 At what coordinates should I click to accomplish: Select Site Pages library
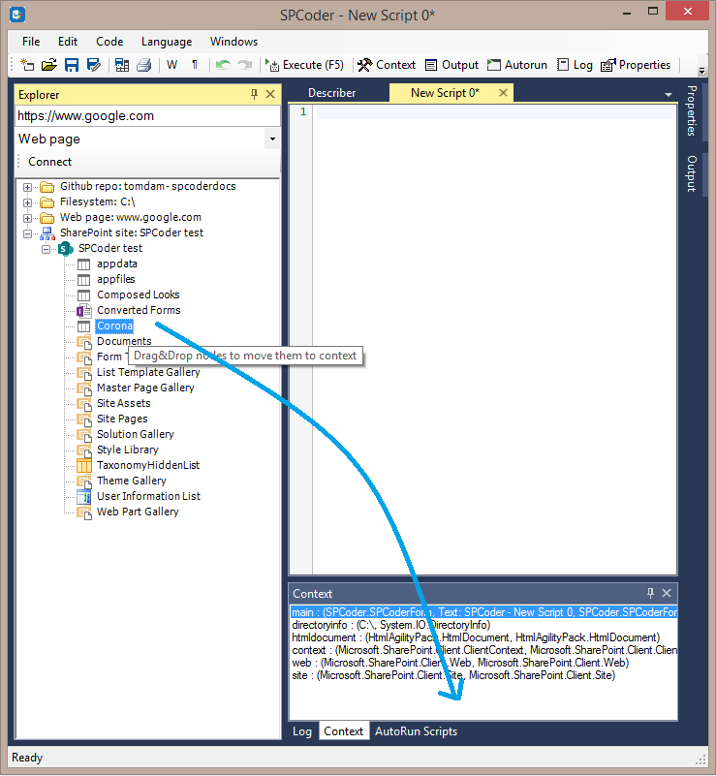click(122, 419)
